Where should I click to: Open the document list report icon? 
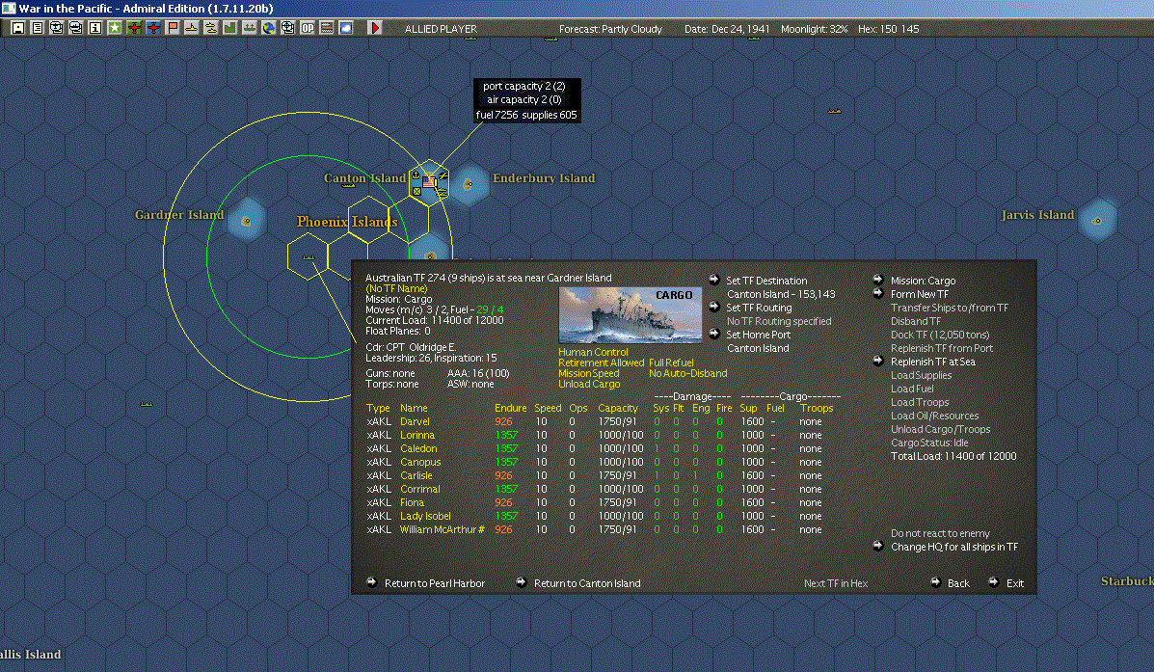(x=38, y=28)
